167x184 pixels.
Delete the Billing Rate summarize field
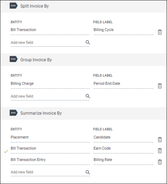click(159, 162)
